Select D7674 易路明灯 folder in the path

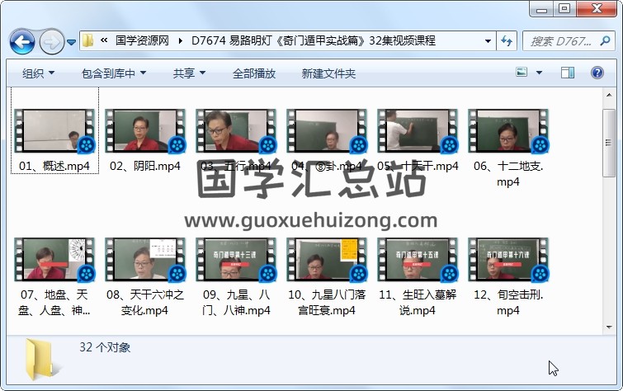click(x=314, y=40)
